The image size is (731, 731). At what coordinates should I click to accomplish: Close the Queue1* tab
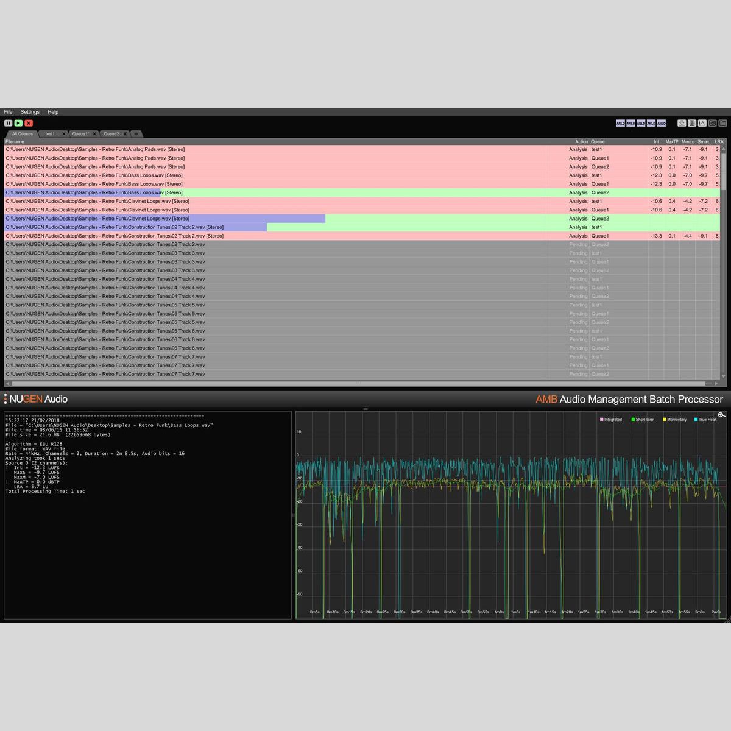click(94, 134)
